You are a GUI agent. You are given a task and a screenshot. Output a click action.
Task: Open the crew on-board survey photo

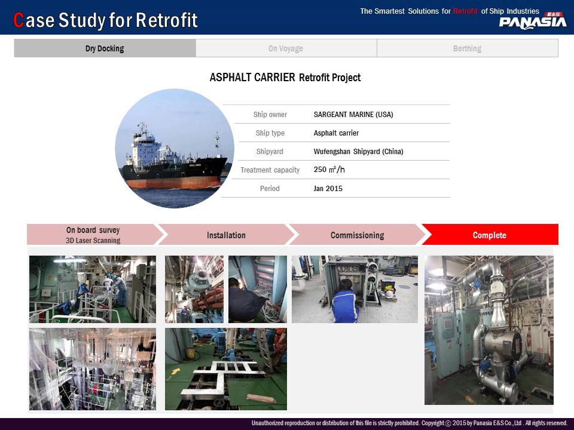[x=93, y=289]
